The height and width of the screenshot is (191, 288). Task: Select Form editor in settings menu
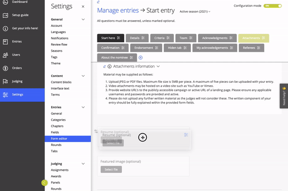point(68,139)
